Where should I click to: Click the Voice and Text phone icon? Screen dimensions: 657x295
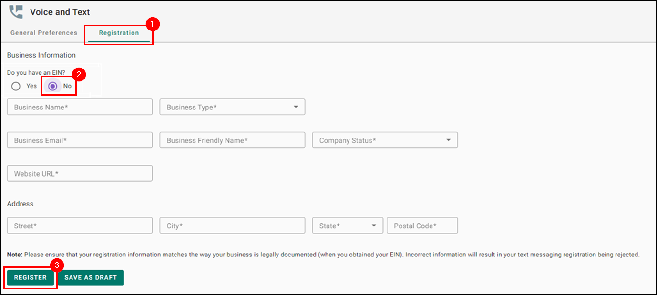(16, 12)
